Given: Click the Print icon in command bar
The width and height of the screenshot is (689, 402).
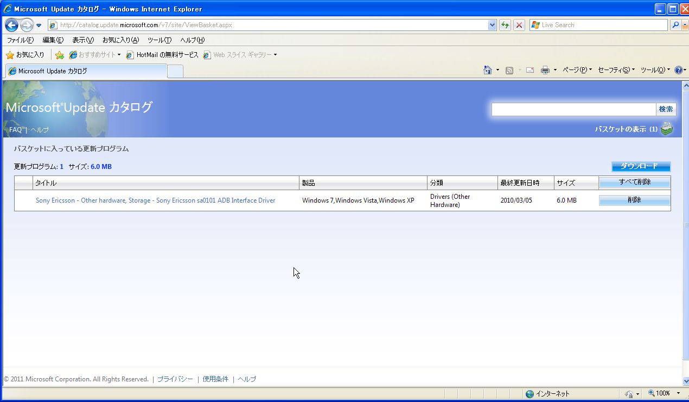Looking at the screenshot, I should click(x=545, y=70).
